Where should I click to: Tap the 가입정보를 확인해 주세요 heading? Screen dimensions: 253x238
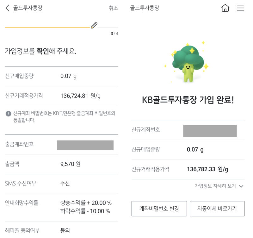click(40, 51)
